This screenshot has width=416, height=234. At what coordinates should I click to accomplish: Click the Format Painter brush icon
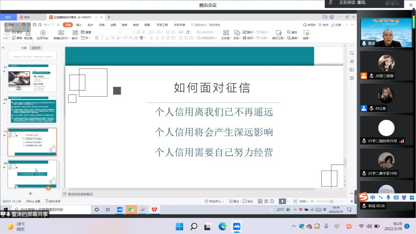pyautogui.click(x=28, y=33)
